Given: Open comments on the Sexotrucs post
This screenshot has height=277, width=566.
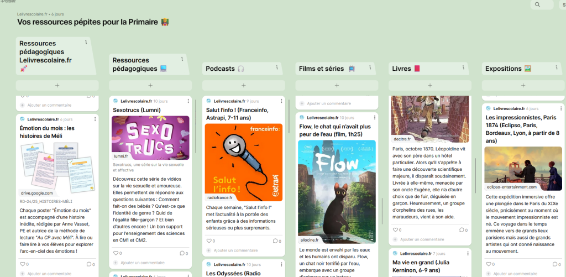Looking at the screenshot, I should [x=182, y=253].
